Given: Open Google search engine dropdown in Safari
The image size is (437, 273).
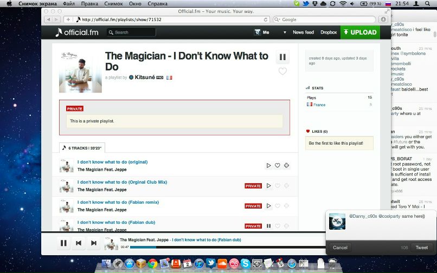Looking at the screenshot, I should pos(277,19).
